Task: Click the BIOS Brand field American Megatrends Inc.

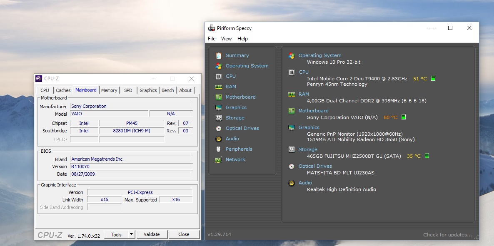Action: (131, 159)
